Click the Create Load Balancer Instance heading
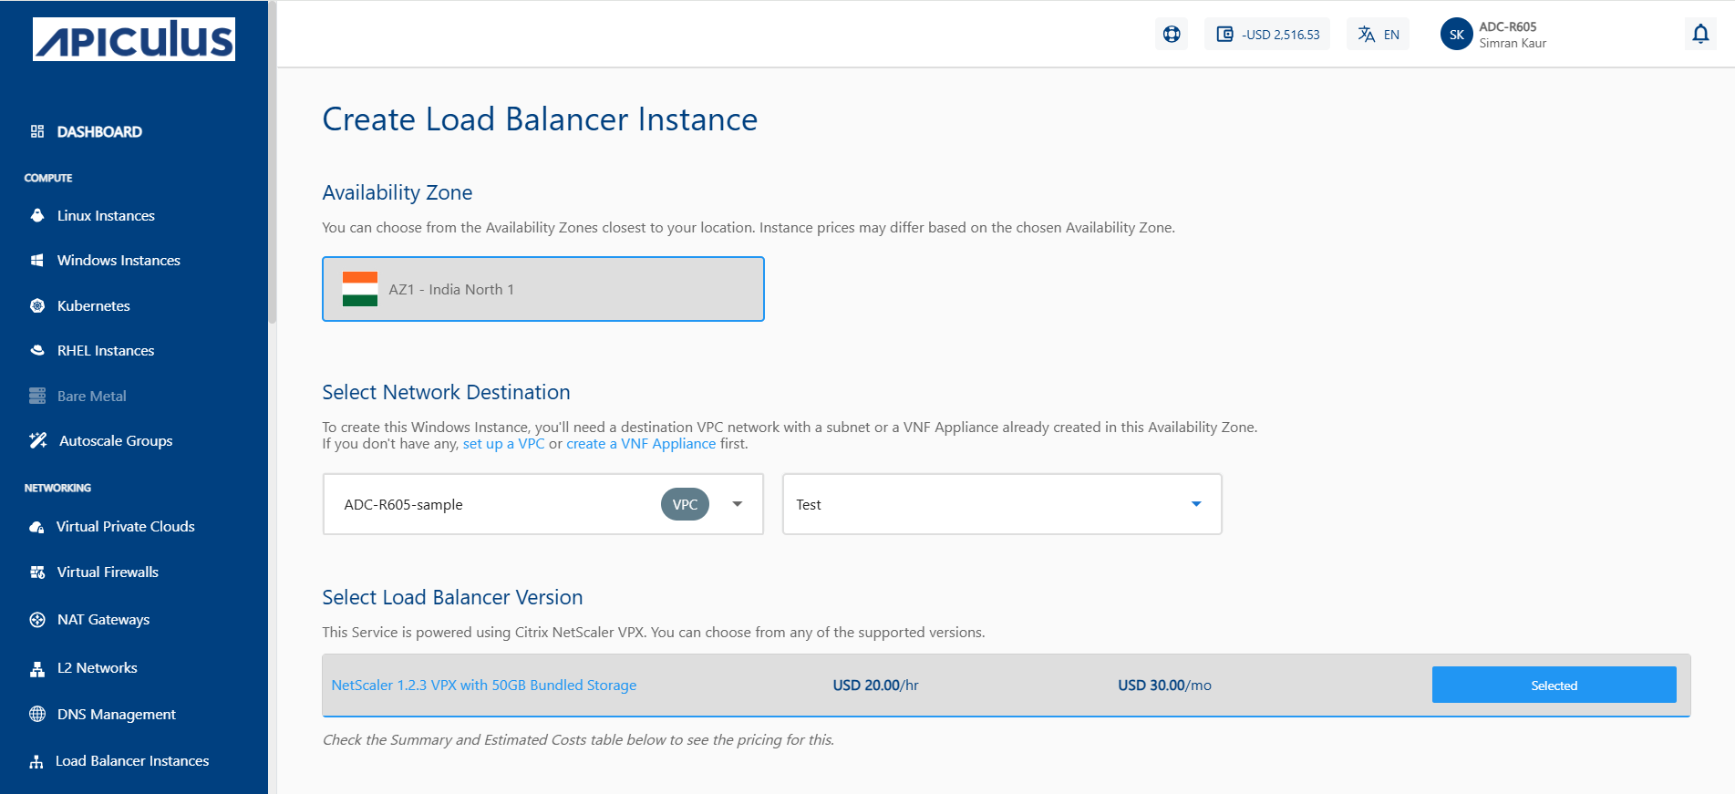This screenshot has height=794, width=1735. pos(540,119)
